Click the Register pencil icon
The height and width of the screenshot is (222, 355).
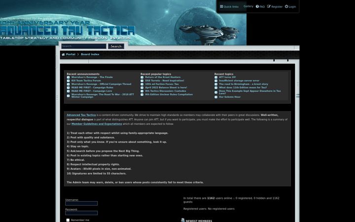[269, 6]
